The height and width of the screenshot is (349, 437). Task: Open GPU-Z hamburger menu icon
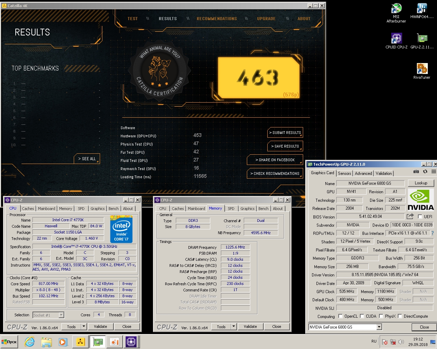tap(434, 172)
